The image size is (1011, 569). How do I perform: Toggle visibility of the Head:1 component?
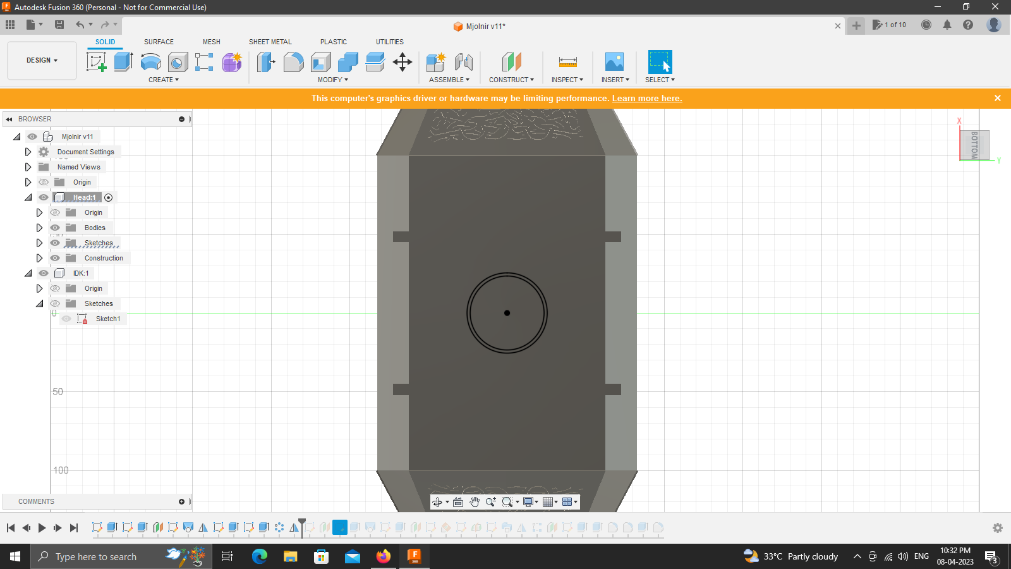[43, 197]
